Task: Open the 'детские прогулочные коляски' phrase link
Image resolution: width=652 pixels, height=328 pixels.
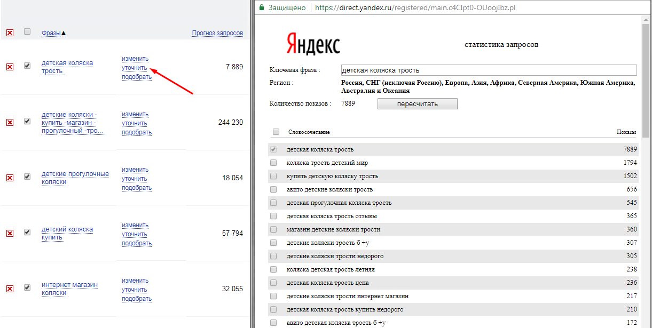Action: point(75,178)
